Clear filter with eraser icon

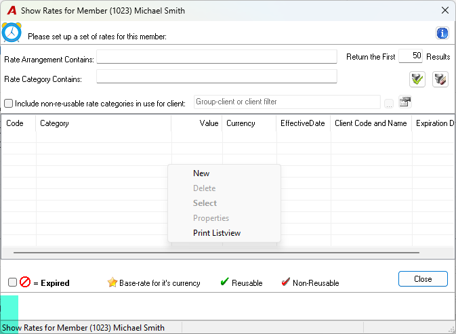[440, 79]
